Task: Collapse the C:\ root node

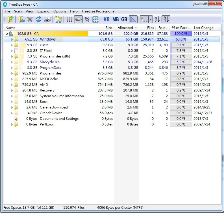Action: [7, 34]
